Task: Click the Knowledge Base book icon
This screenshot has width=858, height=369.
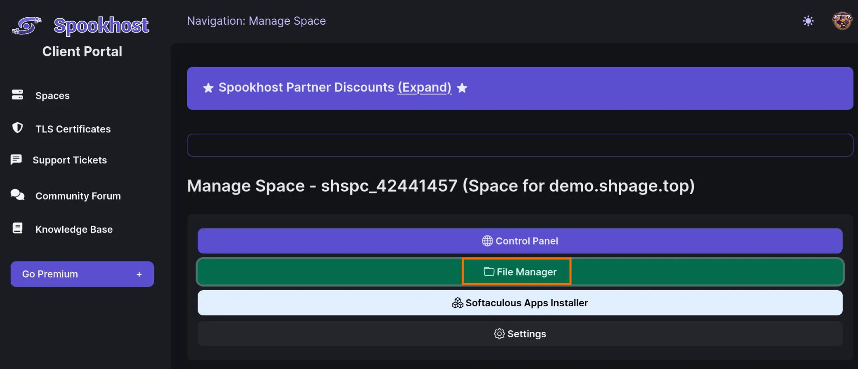Action: tap(17, 228)
